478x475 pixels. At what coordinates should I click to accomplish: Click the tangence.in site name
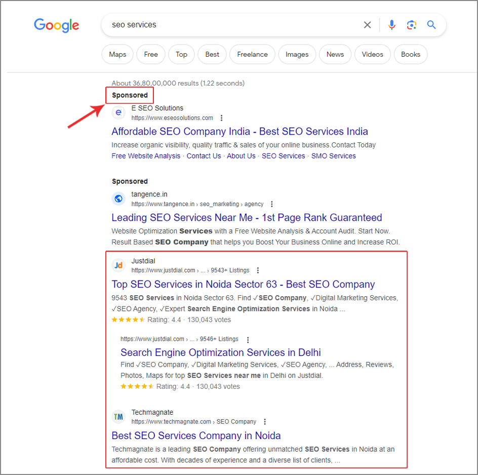(149, 194)
